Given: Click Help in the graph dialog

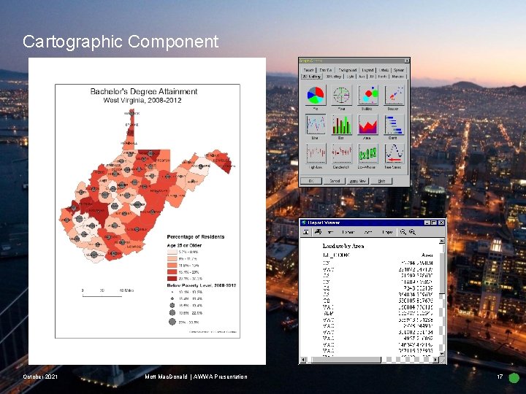Looking at the screenshot, I should pyautogui.click(x=381, y=181).
